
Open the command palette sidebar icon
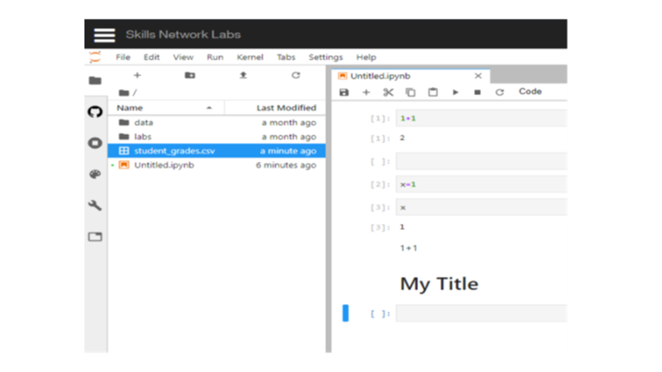pyautogui.click(x=96, y=174)
